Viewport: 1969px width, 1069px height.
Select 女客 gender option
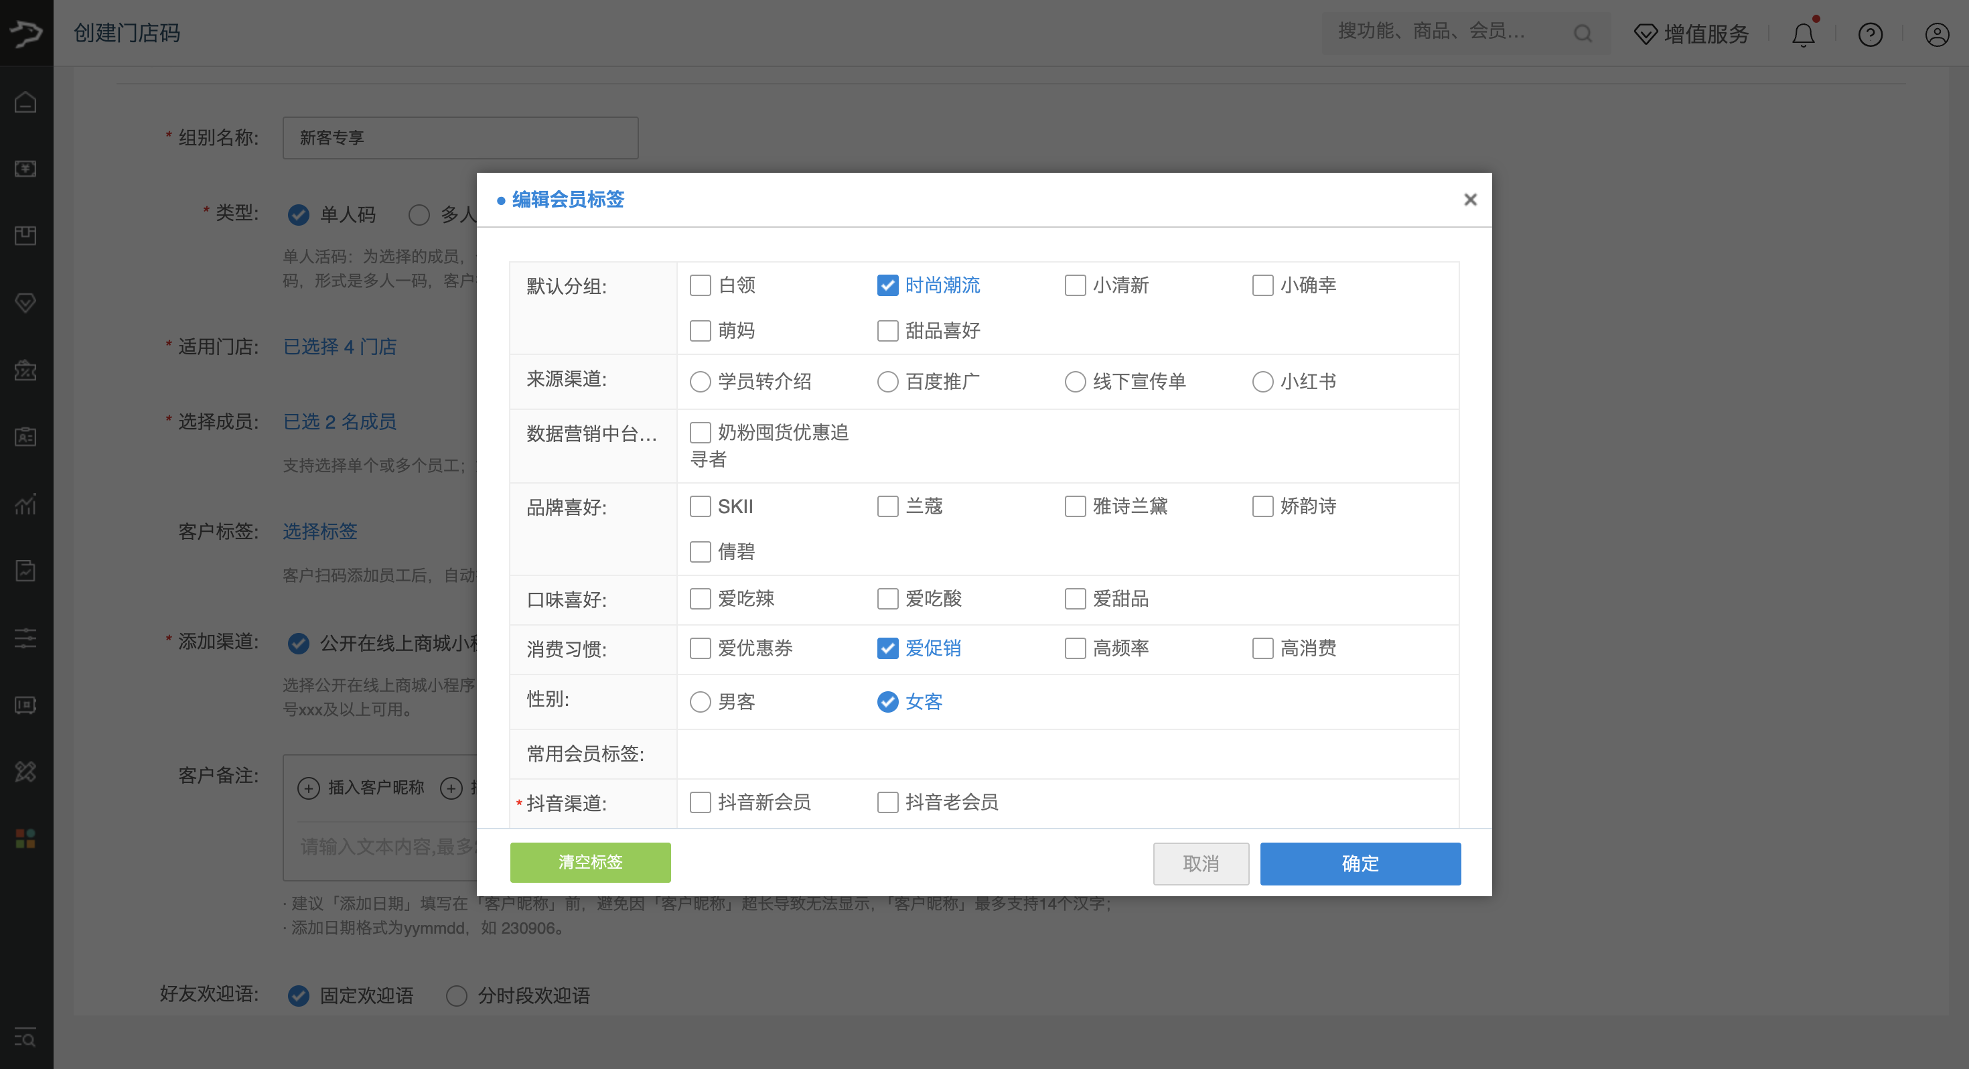[887, 702]
